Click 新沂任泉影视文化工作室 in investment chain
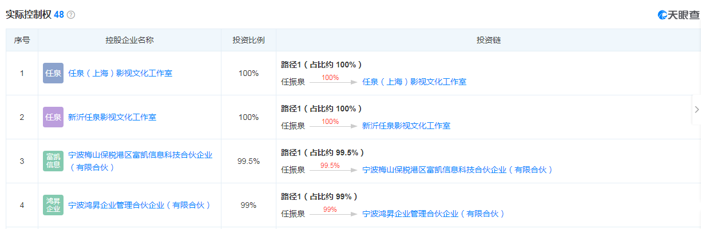 [x=406, y=126]
